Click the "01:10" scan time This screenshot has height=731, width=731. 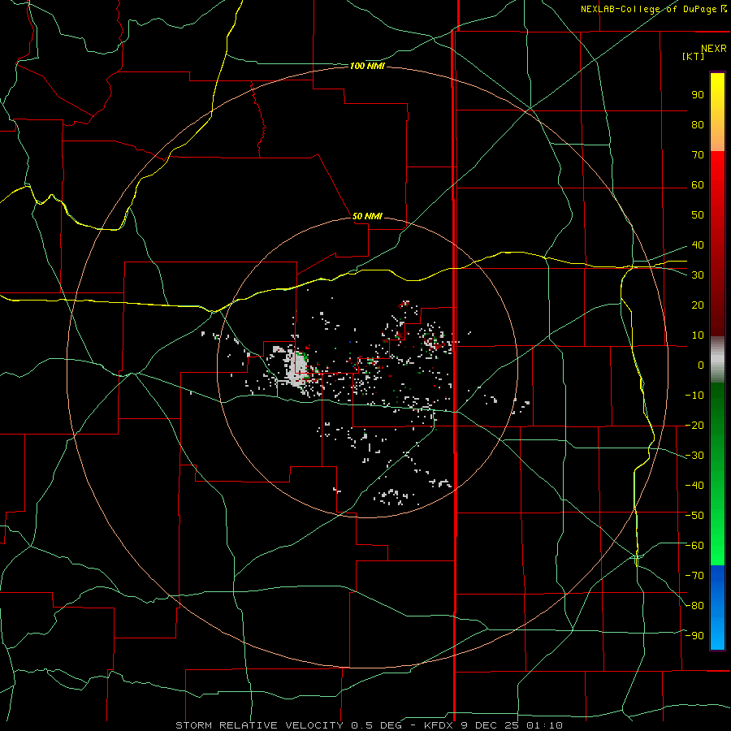click(544, 725)
